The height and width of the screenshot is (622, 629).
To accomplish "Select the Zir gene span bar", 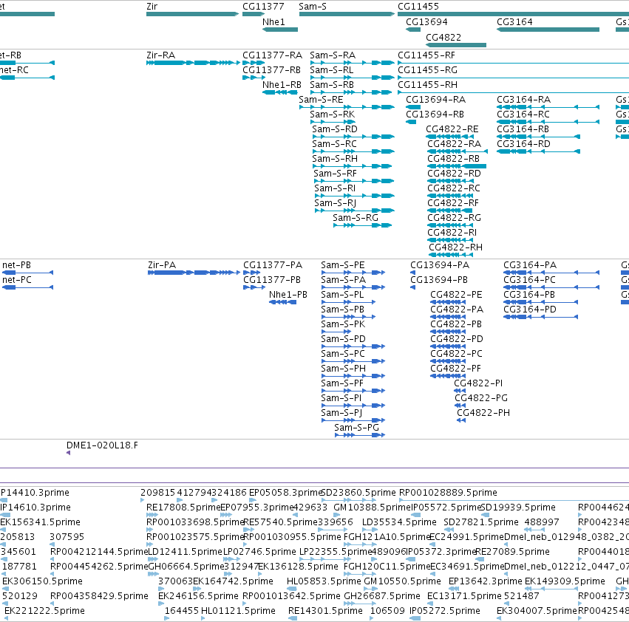I will click(193, 14).
